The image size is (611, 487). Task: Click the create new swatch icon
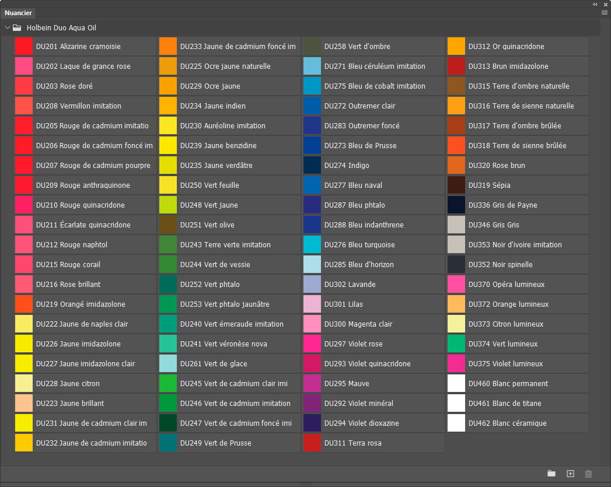click(x=571, y=474)
